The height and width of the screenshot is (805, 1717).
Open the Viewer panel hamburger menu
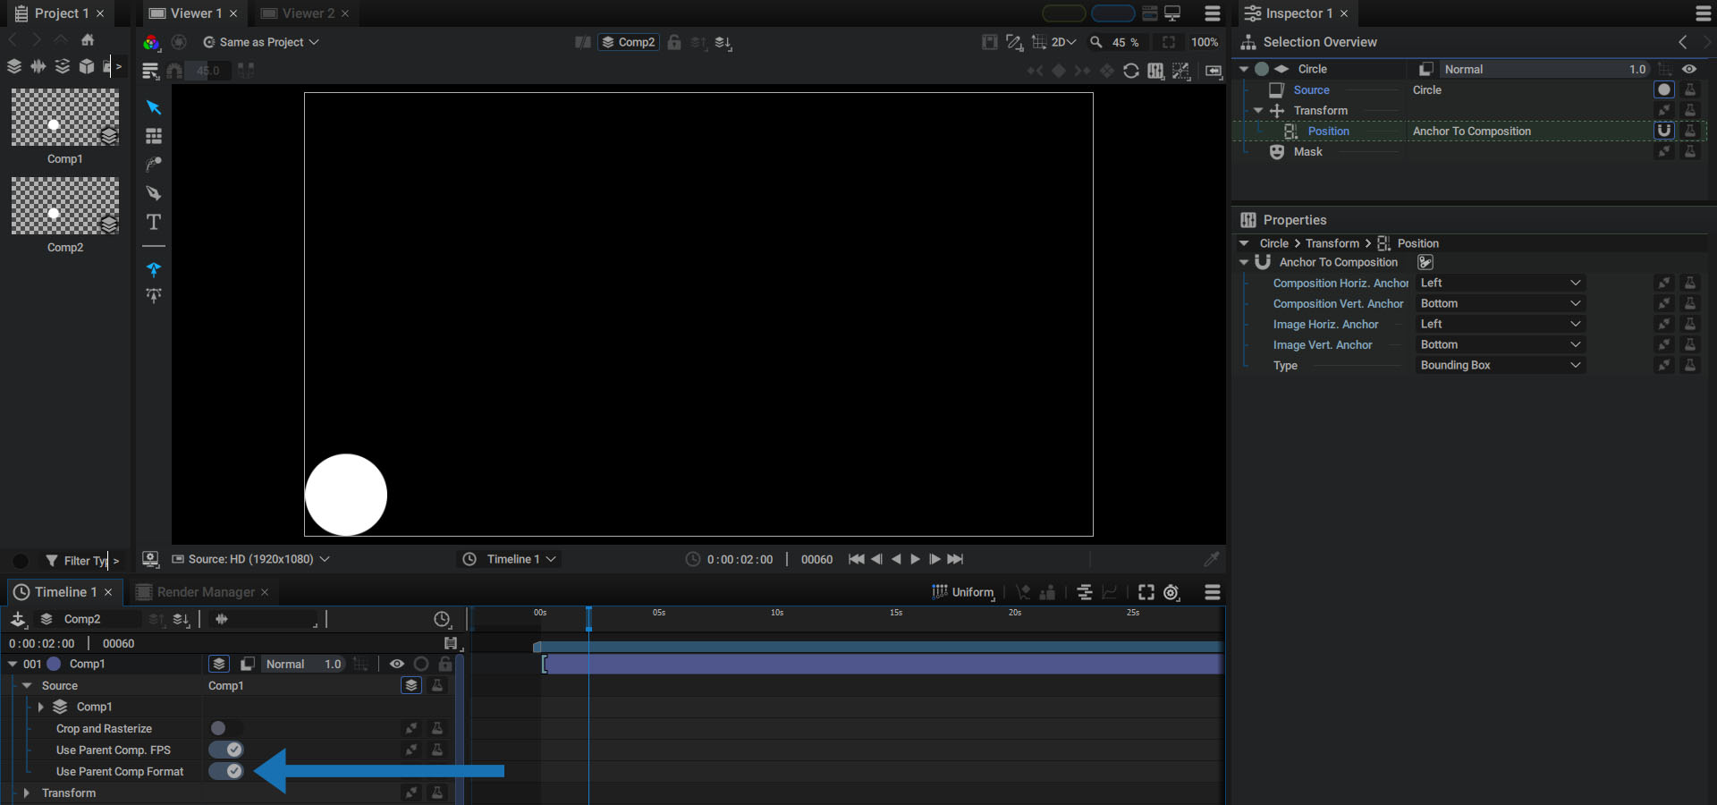(x=1213, y=13)
